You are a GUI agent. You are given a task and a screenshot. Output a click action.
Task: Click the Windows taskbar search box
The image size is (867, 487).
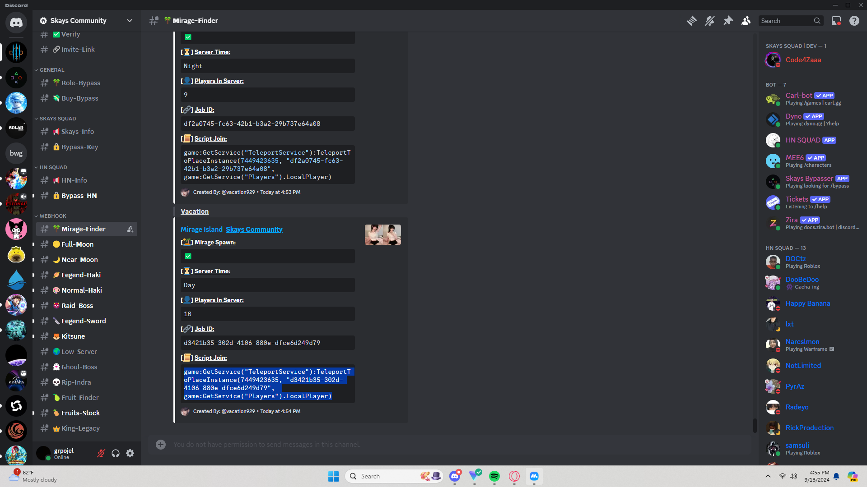pos(394,476)
